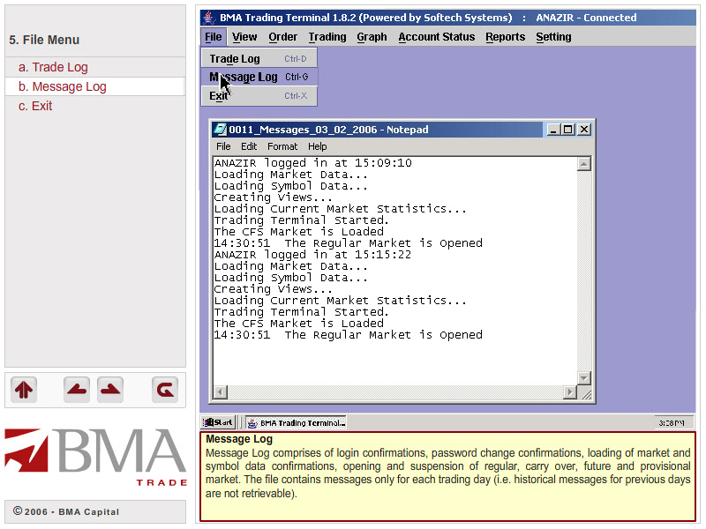Choose Exit from the File dropdown
706x529 pixels.
259,96
